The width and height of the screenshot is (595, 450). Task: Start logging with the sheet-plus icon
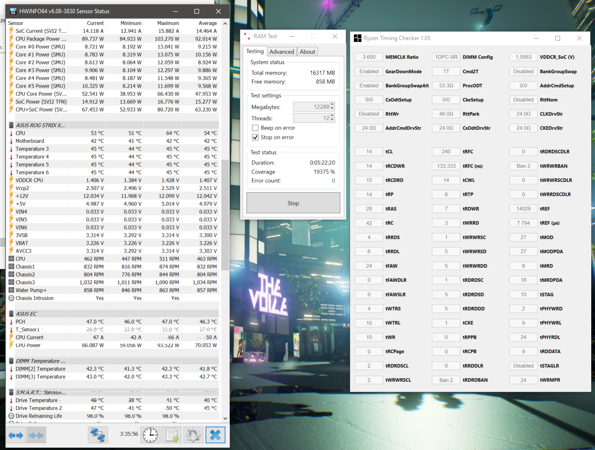[x=171, y=435]
